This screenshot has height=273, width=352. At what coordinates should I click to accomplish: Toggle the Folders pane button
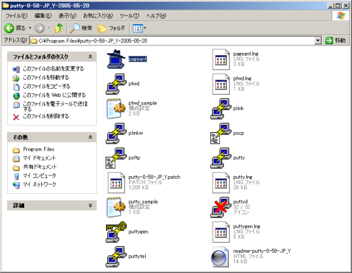112,28
